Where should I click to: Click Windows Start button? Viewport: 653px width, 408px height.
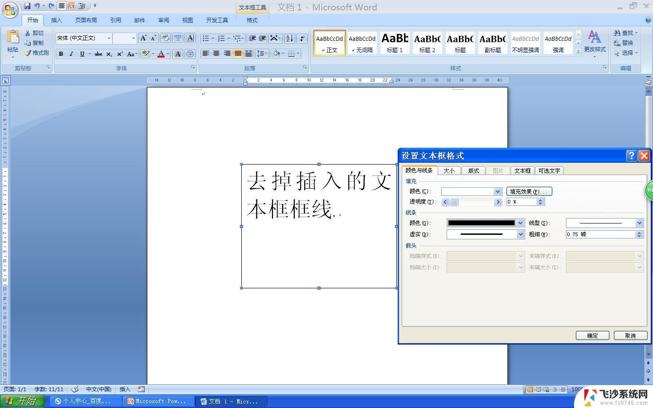(x=23, y=401)
